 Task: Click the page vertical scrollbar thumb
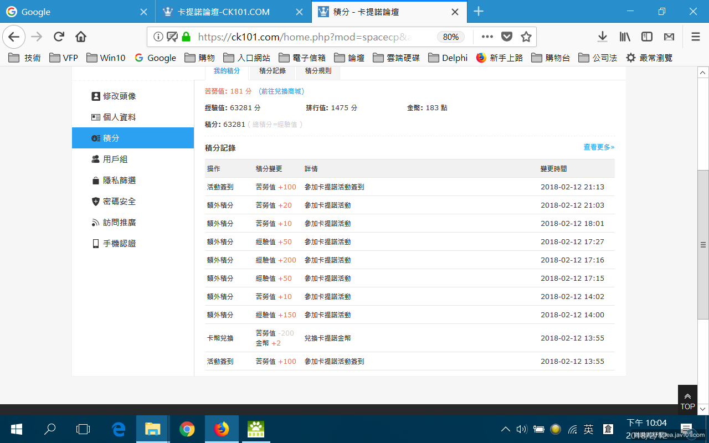point(703,244)
